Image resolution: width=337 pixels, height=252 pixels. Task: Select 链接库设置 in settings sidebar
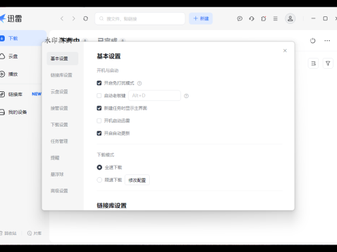[x=61, y=75]
